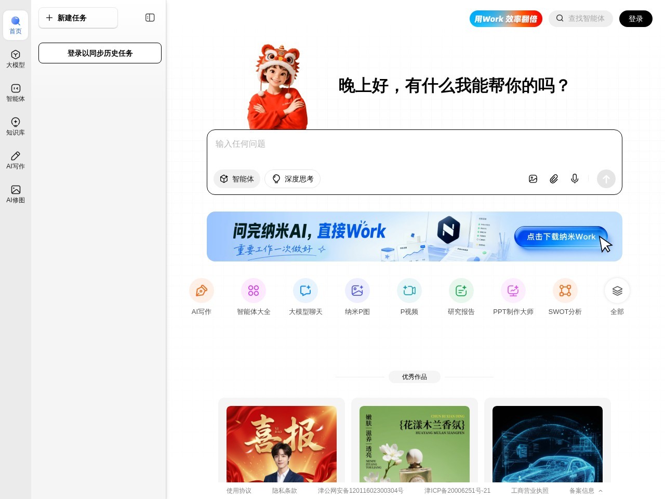Open the 智能体 sidebar section
Screen dimensions: 665x499
tap(16, 93)
